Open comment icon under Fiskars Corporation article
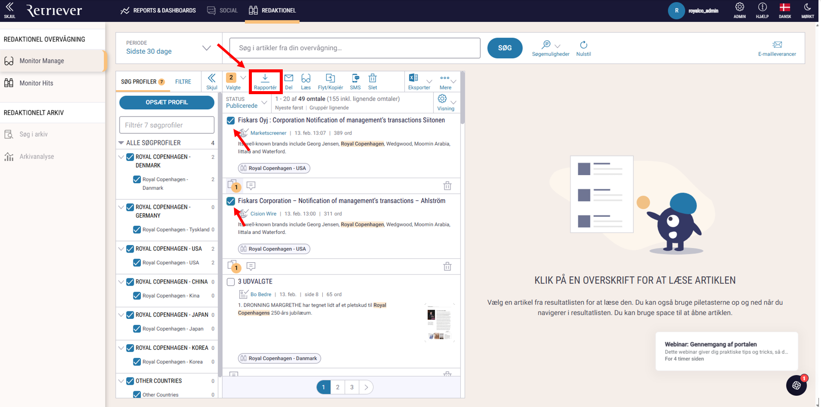 point(251,266)
